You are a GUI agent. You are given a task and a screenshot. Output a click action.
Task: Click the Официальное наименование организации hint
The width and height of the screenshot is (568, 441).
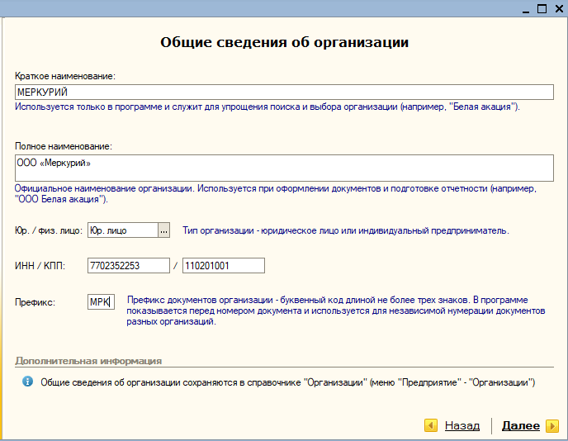275,194
